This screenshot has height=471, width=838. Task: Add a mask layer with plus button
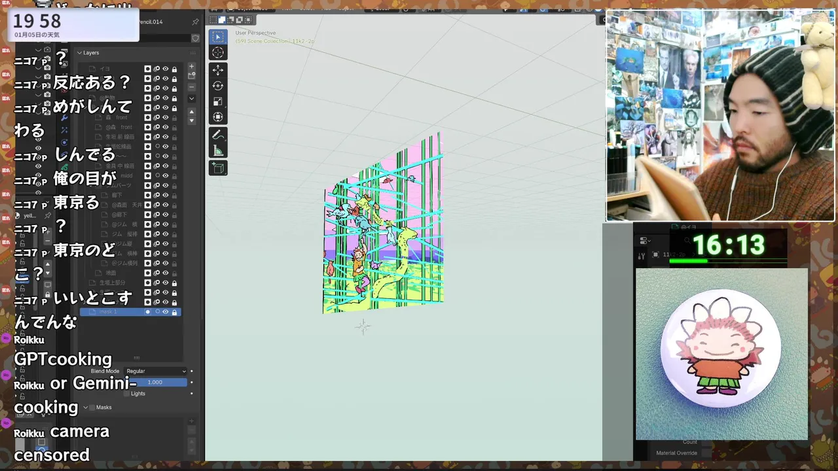192,421
